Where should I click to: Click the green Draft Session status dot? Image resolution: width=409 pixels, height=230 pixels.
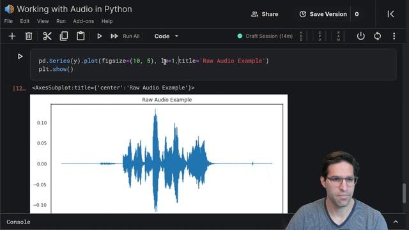pos(240,36)
